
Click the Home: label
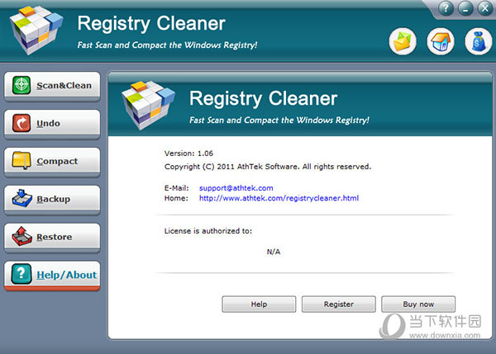point(176,198)
